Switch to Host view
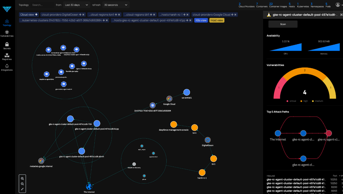 pos(217,20)
